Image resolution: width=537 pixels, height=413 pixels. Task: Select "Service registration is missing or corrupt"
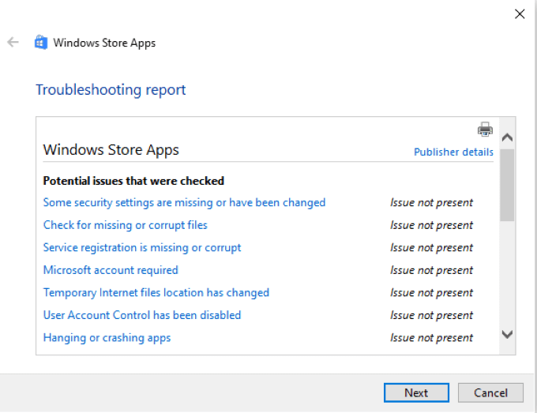pos(142,248)
